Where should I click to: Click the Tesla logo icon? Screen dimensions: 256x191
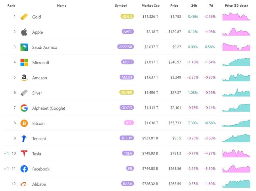tap(24, 154)
